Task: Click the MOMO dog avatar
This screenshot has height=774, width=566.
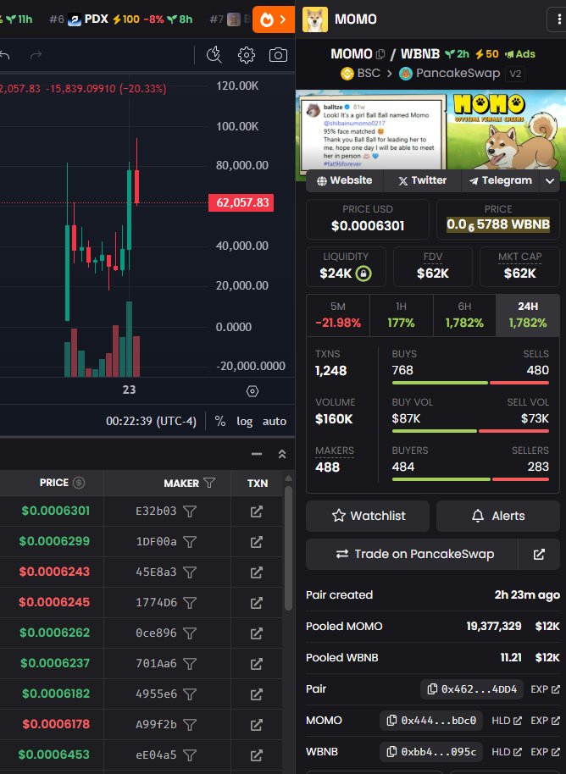Action: pos(314,19)
